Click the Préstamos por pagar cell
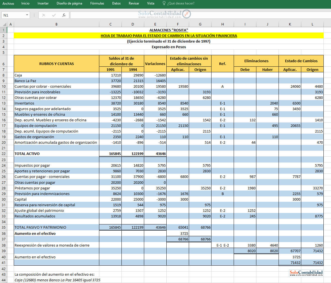 [x=56, y=188]
